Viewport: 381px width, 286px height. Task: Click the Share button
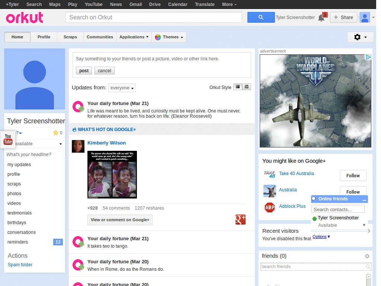coord(343,17)
